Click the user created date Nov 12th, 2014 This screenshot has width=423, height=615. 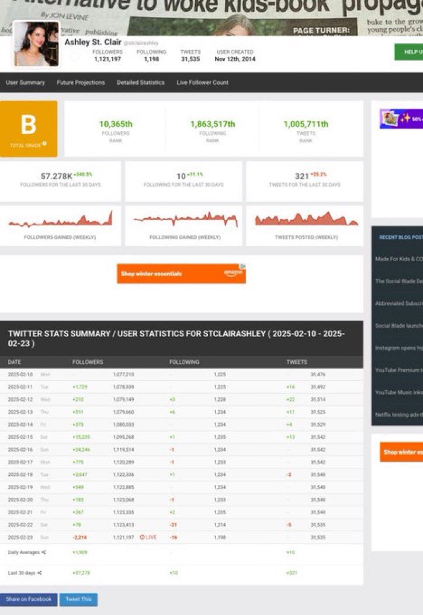[x=235, y=59]
